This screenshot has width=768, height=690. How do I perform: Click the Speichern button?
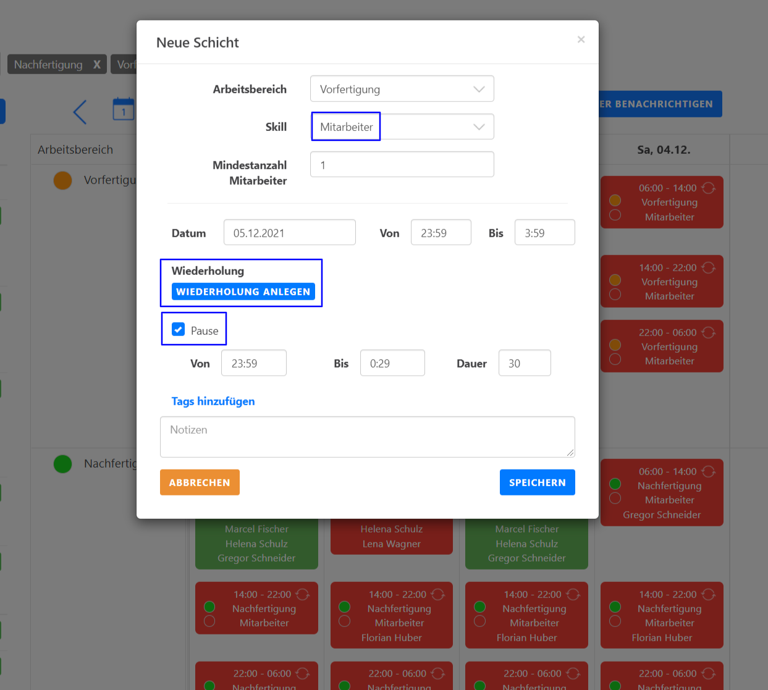pyautogui.click(x=537, y=482)
